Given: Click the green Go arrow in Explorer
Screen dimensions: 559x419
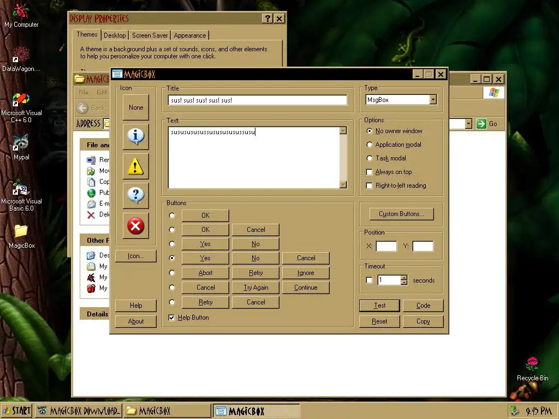Looking at the screenshot, I should point(481,124).
